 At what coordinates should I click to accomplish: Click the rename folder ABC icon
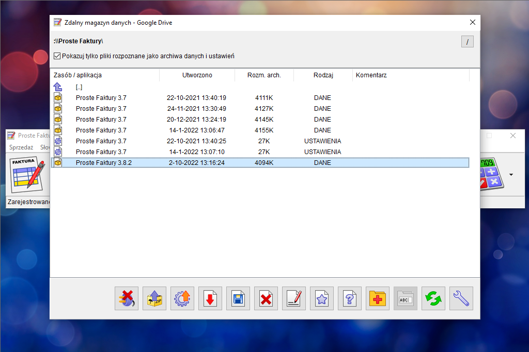(406, 298)
